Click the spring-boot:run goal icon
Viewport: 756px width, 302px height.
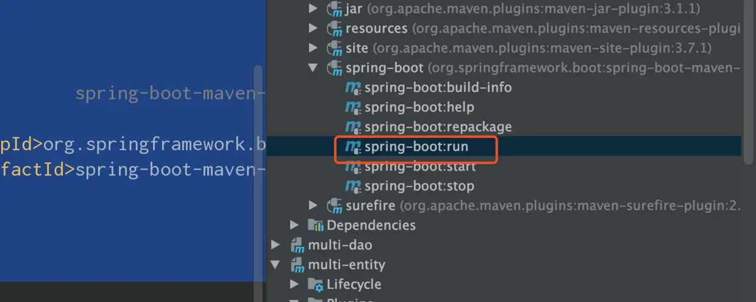353,147
